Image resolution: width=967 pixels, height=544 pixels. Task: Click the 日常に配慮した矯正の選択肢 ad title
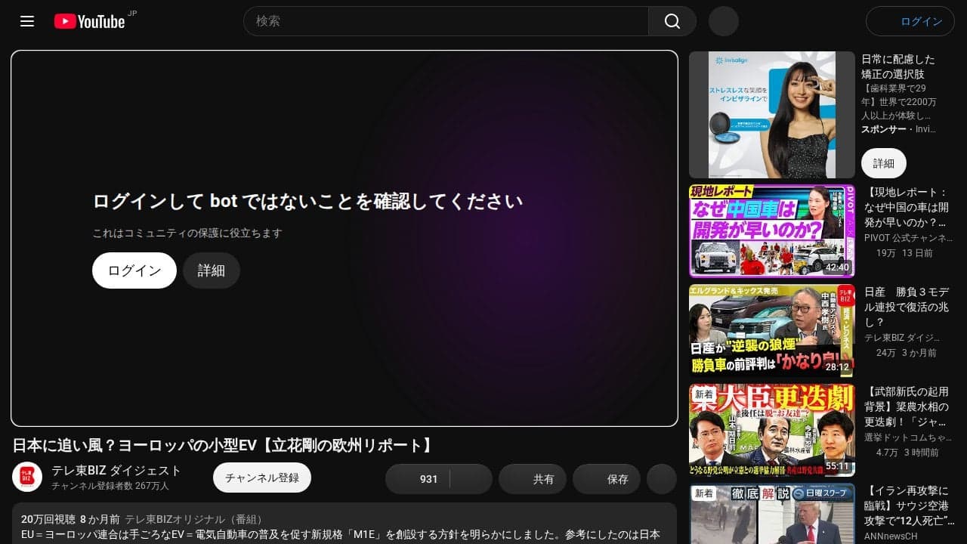click(x=898, y=66)
